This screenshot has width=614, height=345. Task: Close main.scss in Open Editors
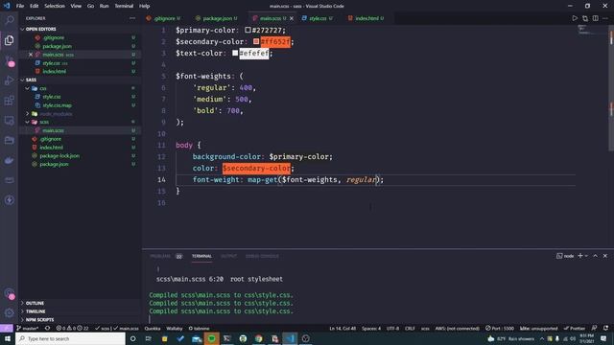click(x=31, y=55)
